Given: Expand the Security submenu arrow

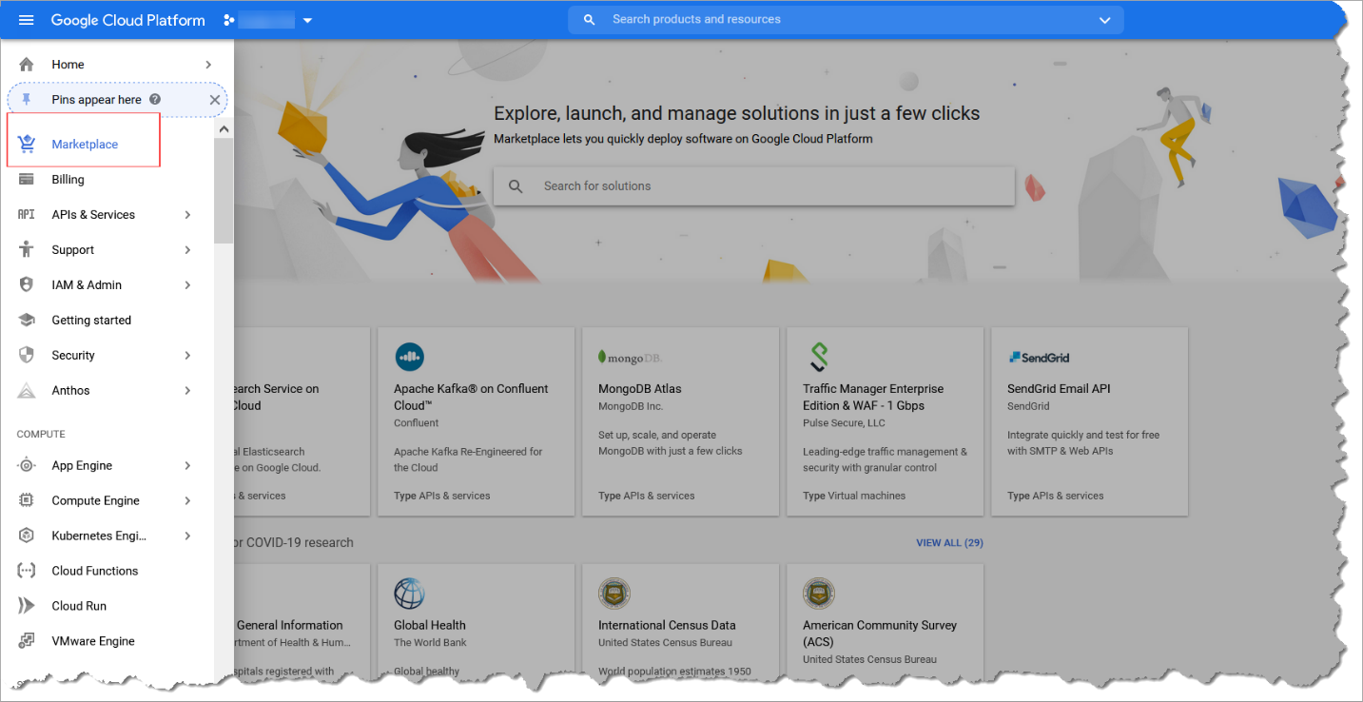Looking at the screenshot, I should pos(187,356).
